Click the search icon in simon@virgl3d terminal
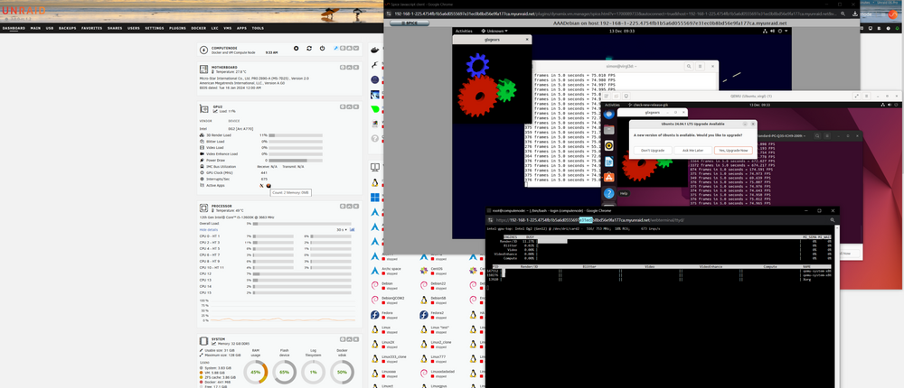Screen dimensions: 904x388 coord(689,67)
